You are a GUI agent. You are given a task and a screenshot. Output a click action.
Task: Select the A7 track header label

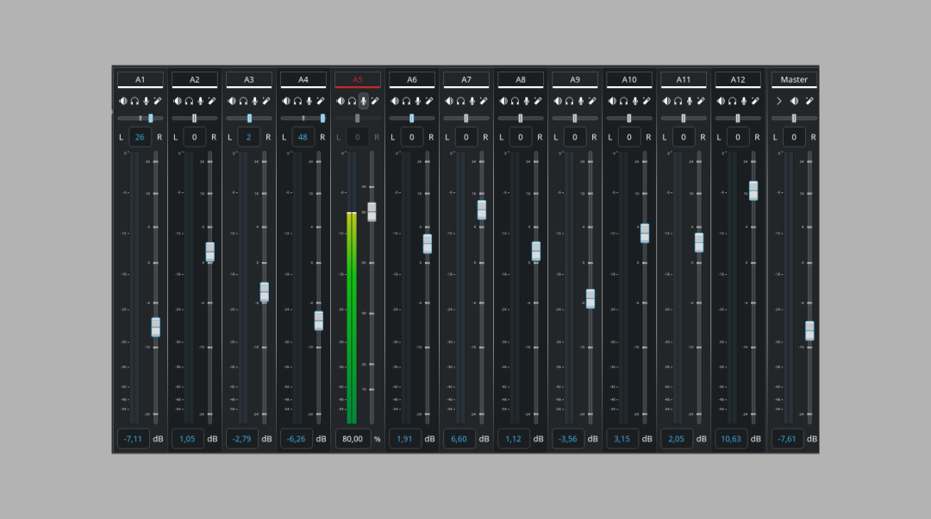pyautogui.click(x=466, y=79)
